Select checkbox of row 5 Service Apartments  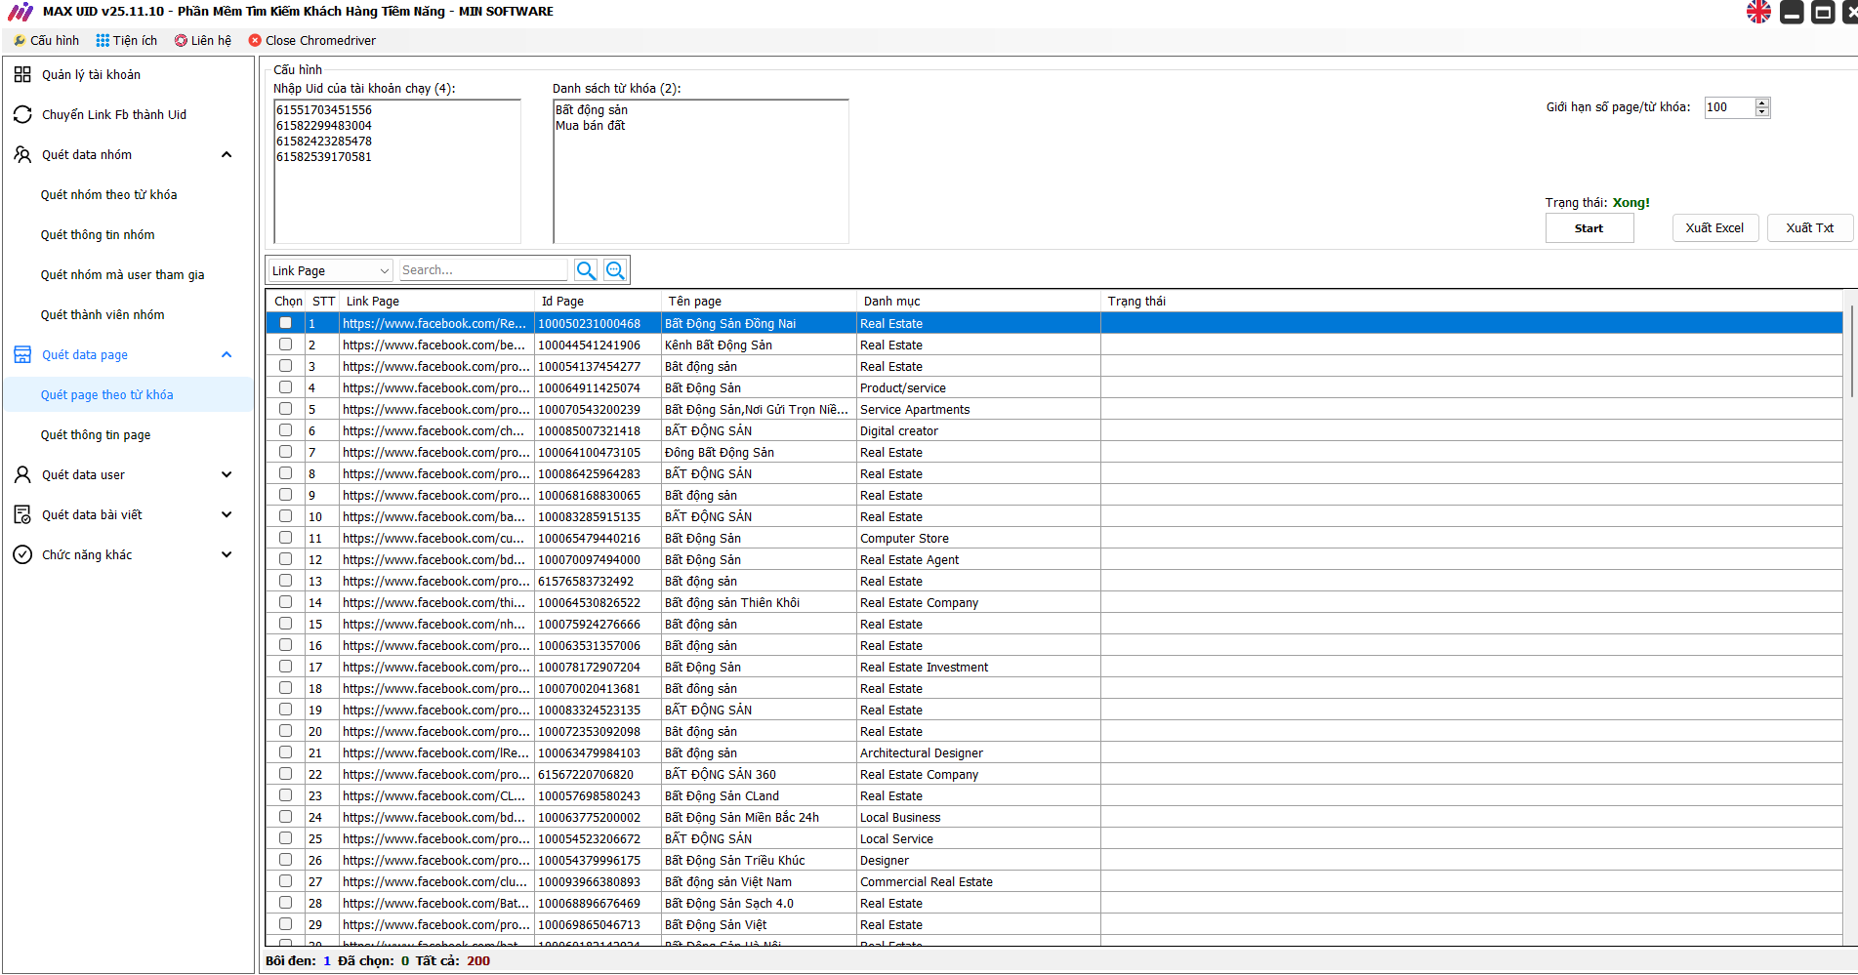click(x=285, y=409)
